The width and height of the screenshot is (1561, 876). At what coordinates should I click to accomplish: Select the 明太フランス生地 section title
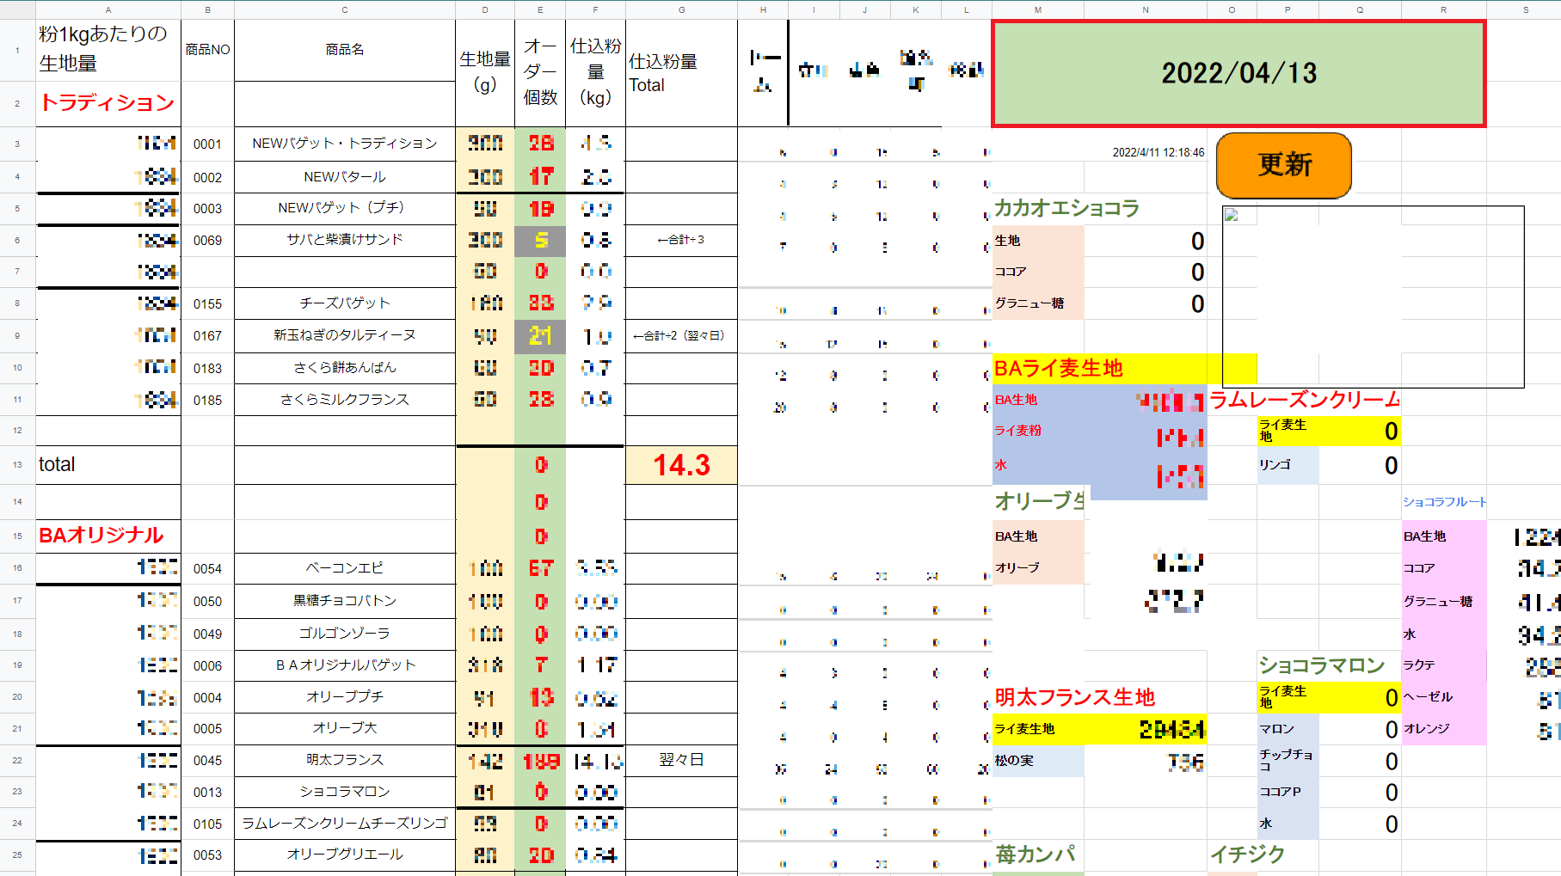1074,697
